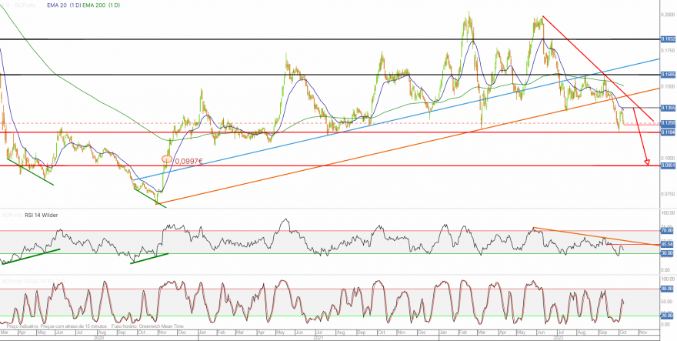Click the Nov 2022 month label

tap(642, 333)
